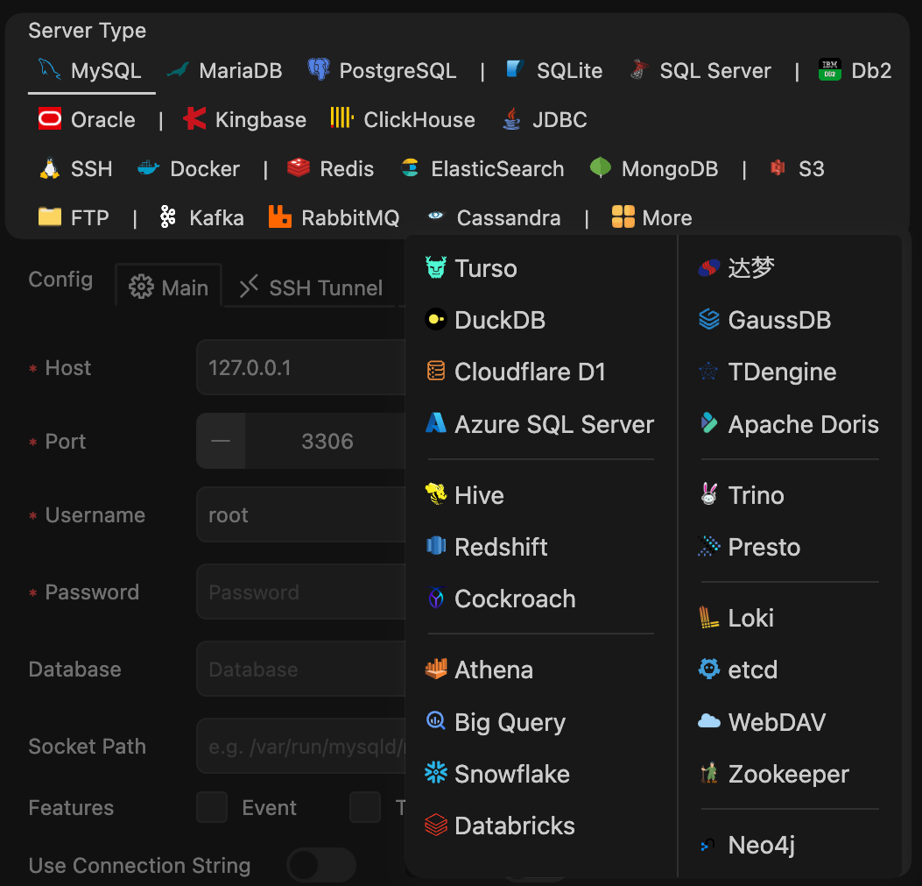Select the ElasticSearch icon
Image resolution: width=922 pixels, height=886 pixels.
(x=410, y=167)
